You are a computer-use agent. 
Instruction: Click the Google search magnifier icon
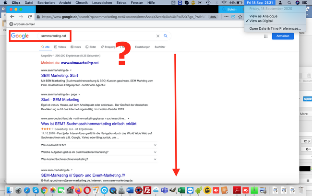166,36
